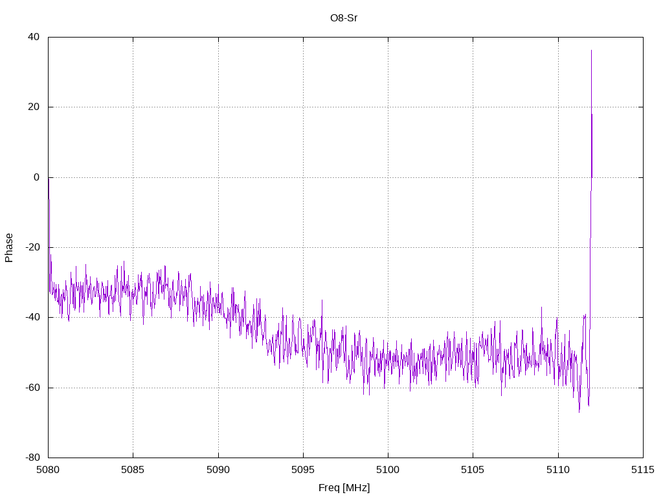Click x-axis tick label 5095
Viewport: 663px width, 497px height.
(x=303, y=470)
